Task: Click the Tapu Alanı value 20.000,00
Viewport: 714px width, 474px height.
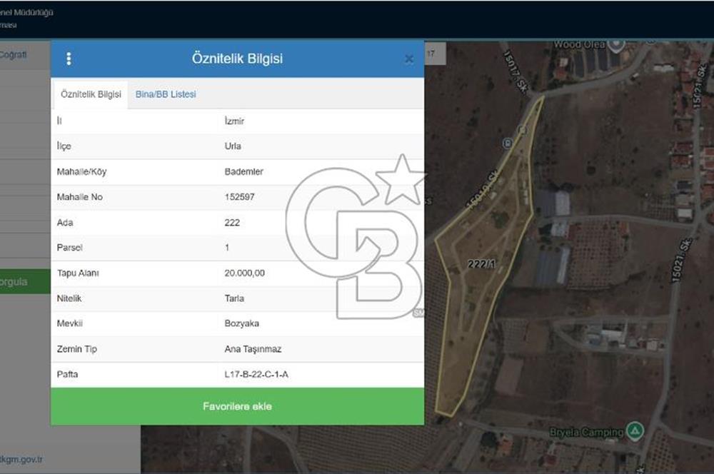Action: (x=245, y=273)
